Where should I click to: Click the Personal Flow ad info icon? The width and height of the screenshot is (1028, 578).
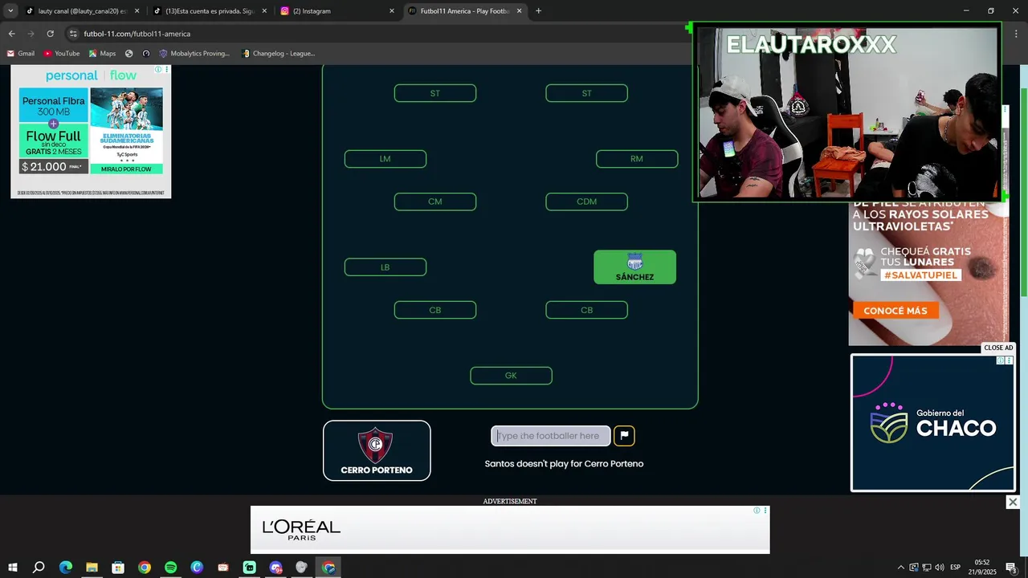(x=159, y=70)
